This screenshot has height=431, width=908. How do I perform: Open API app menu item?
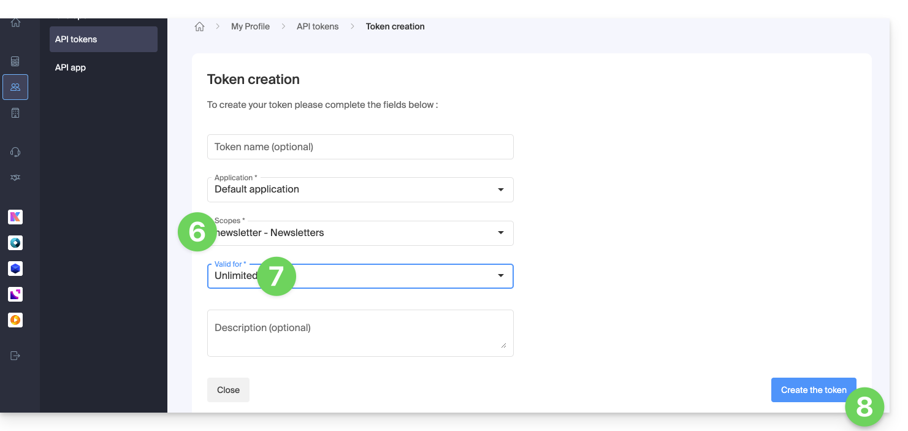(x=71, y=67)
